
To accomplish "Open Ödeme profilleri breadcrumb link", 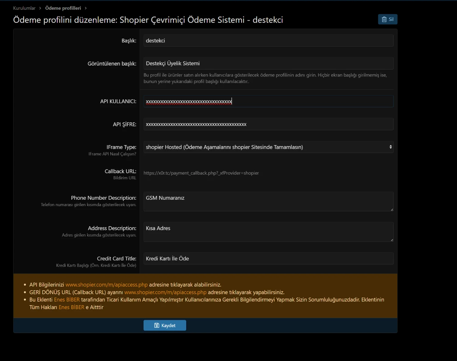I will [63, 8].
